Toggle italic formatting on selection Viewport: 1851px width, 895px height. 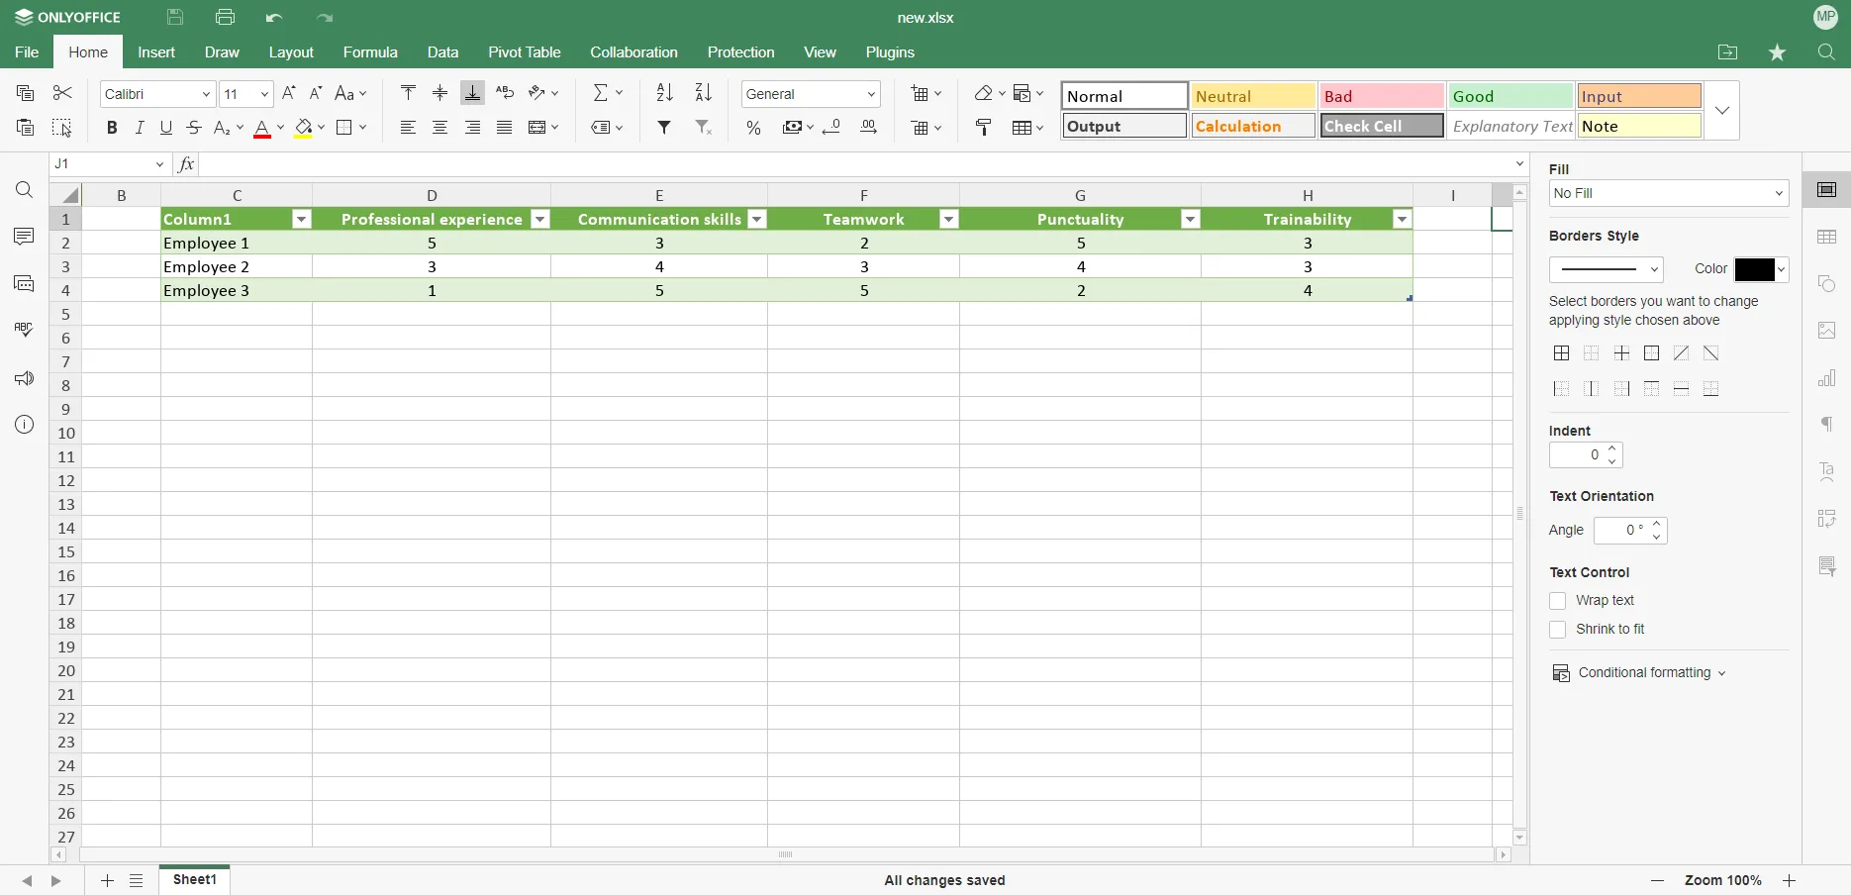pos(139,128)
